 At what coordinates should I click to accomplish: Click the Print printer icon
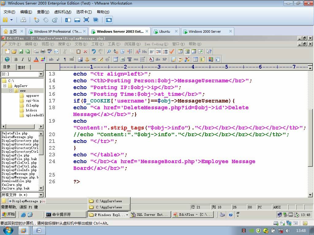click(43, 51)
